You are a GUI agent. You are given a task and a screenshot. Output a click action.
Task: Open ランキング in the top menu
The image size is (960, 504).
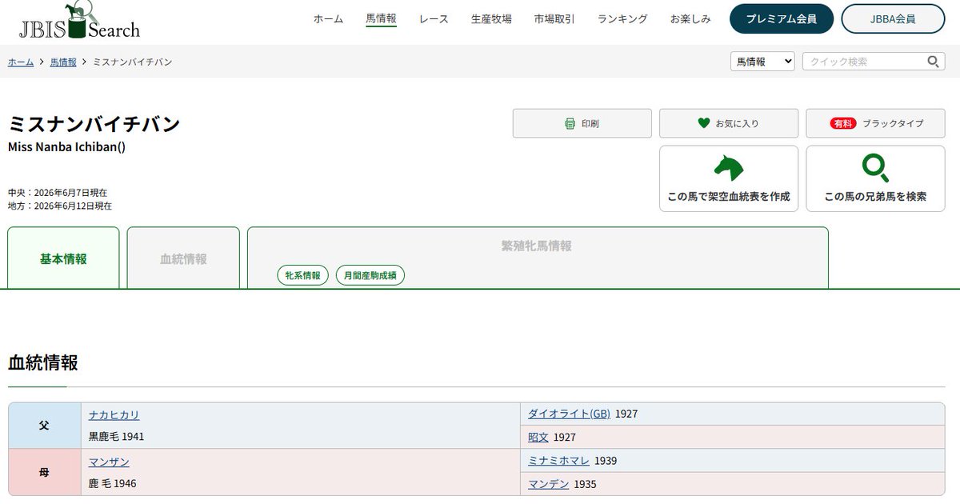(622, 19)
